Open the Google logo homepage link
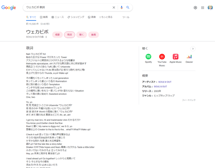 (x=9, y=7)
